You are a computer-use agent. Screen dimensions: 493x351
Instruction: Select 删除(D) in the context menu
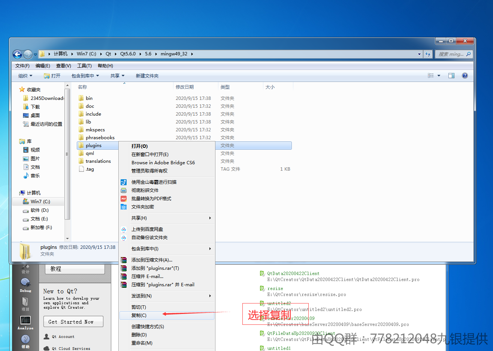point(167,335)
